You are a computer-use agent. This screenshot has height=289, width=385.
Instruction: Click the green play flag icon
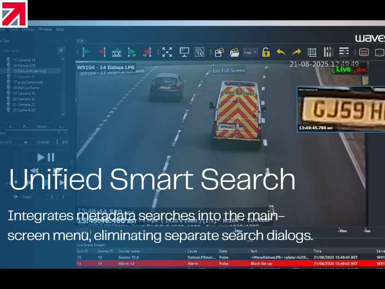[87, 52]
